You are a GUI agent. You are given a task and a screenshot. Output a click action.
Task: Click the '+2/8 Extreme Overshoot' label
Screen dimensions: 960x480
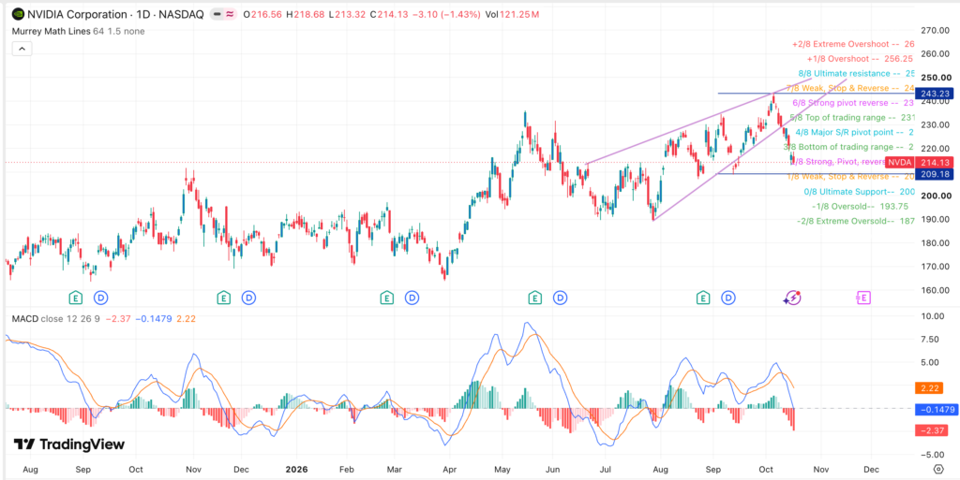tap(853, 45)
